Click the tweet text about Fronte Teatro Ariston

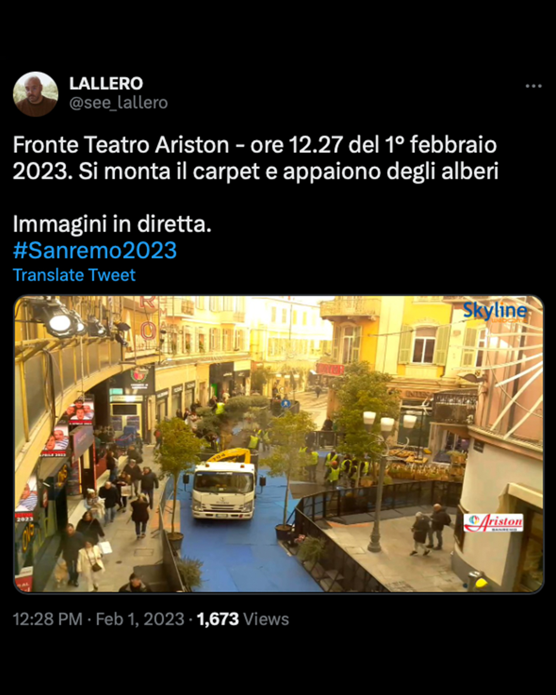point(256,158)
